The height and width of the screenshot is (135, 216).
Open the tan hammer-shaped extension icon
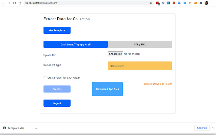tap(190, 3)
